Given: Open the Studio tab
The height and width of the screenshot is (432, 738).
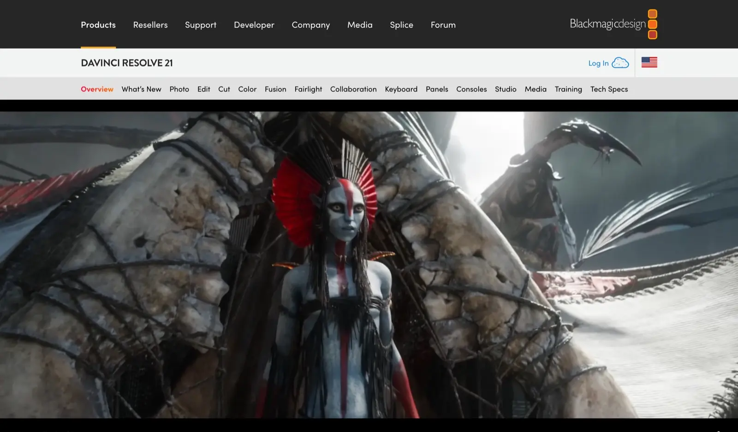Looking at the screenshot, I should [x=506, y=89].
